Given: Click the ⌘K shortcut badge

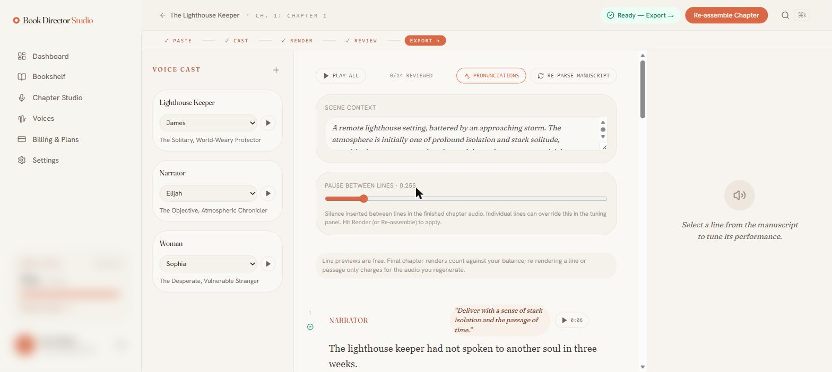Looking at the screenshot, I should [802, 15].
